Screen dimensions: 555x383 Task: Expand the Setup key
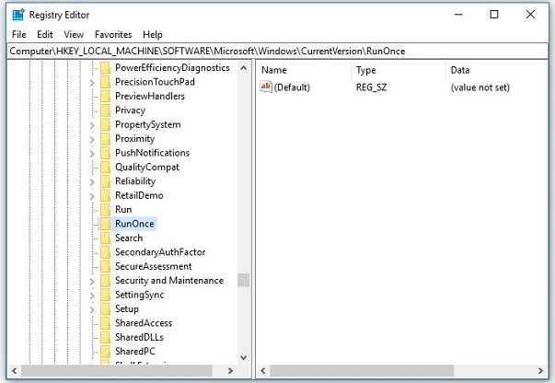click(x=92, y=309)
